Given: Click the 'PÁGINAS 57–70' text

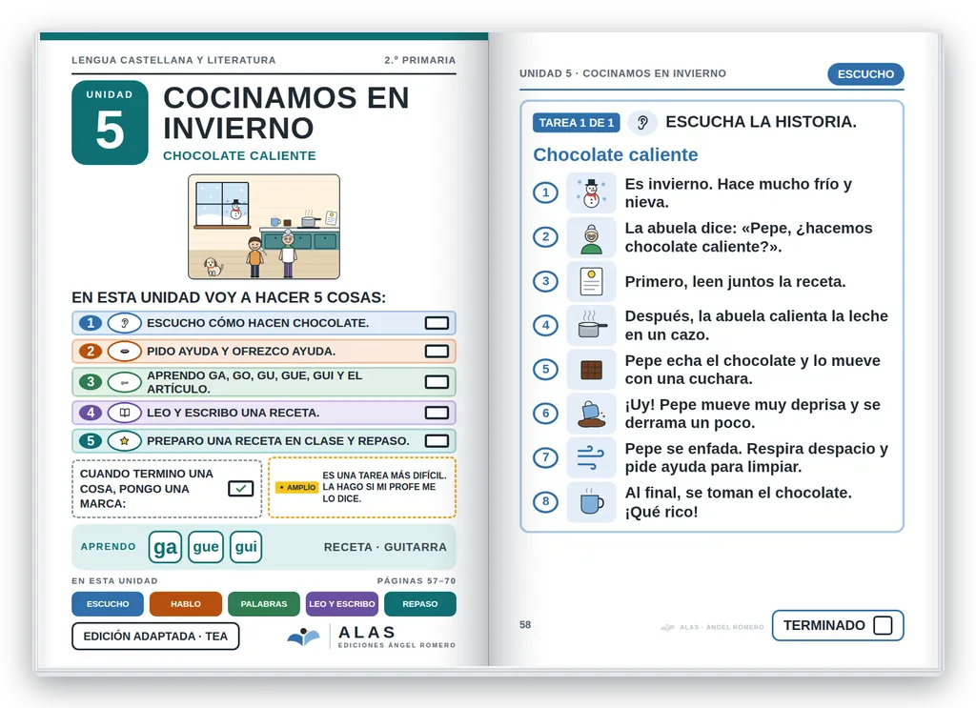Looking at the screenshot, I should coord(417,580).
